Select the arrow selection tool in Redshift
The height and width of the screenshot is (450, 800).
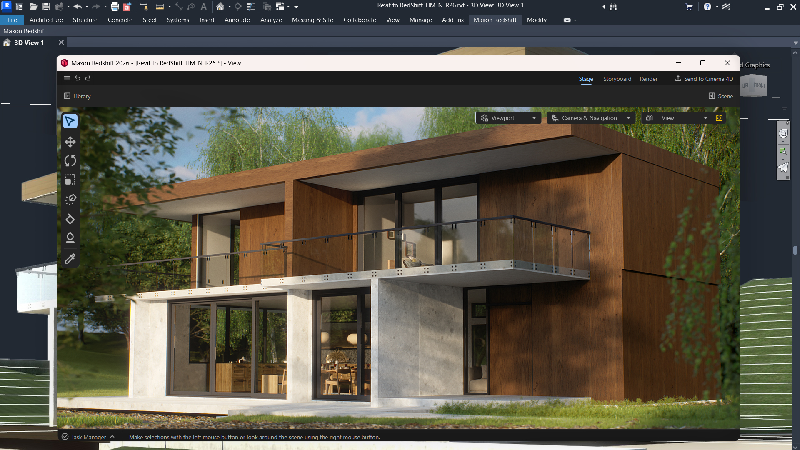(x=70, y=121)
